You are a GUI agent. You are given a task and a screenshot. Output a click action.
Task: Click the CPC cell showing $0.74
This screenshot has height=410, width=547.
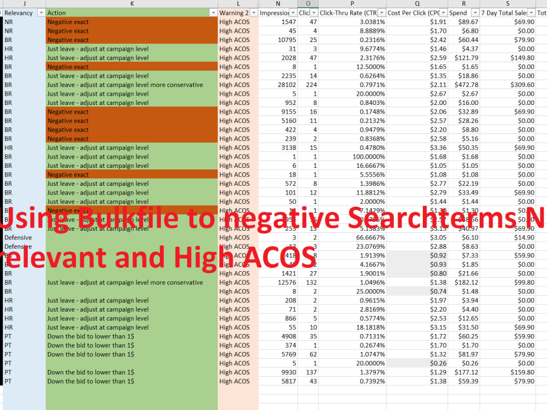(x=417, y=291)
